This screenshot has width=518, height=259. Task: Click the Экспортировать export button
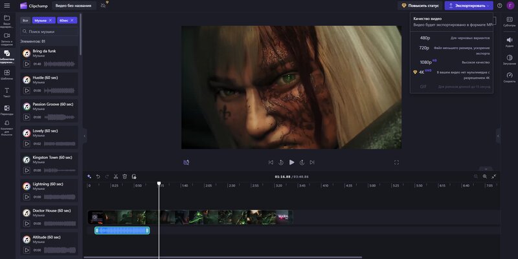[468, 6]
